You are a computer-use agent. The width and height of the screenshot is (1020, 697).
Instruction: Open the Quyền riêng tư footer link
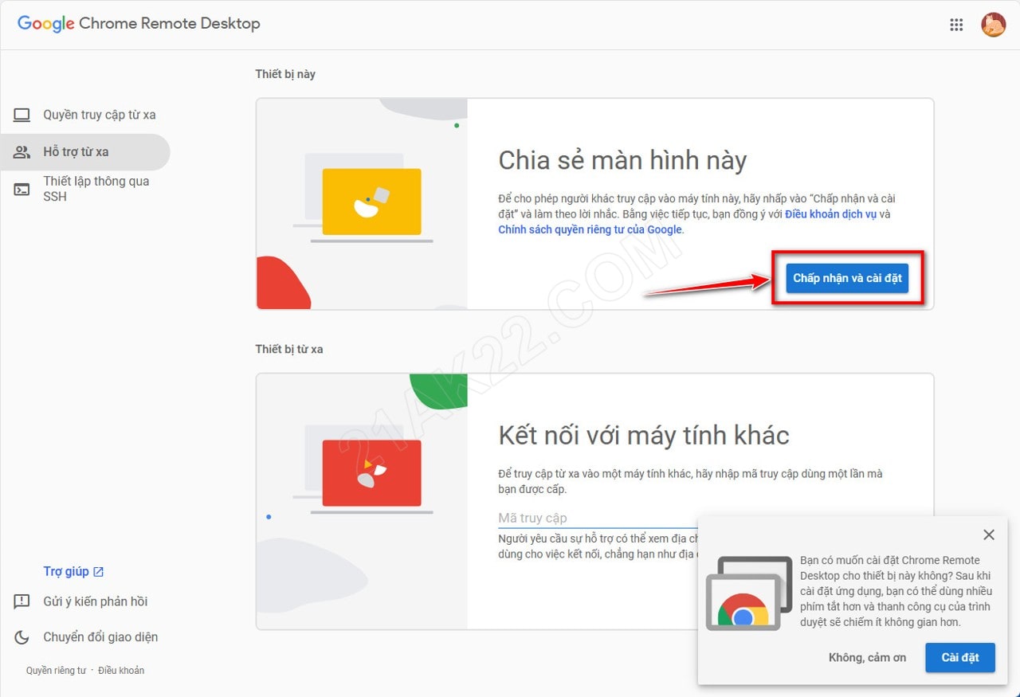click(56, 671)
